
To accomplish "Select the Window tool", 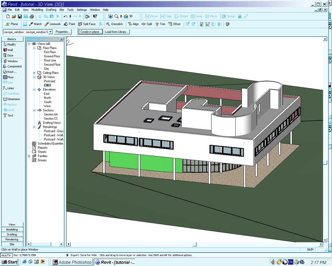I will click(11, 61).
